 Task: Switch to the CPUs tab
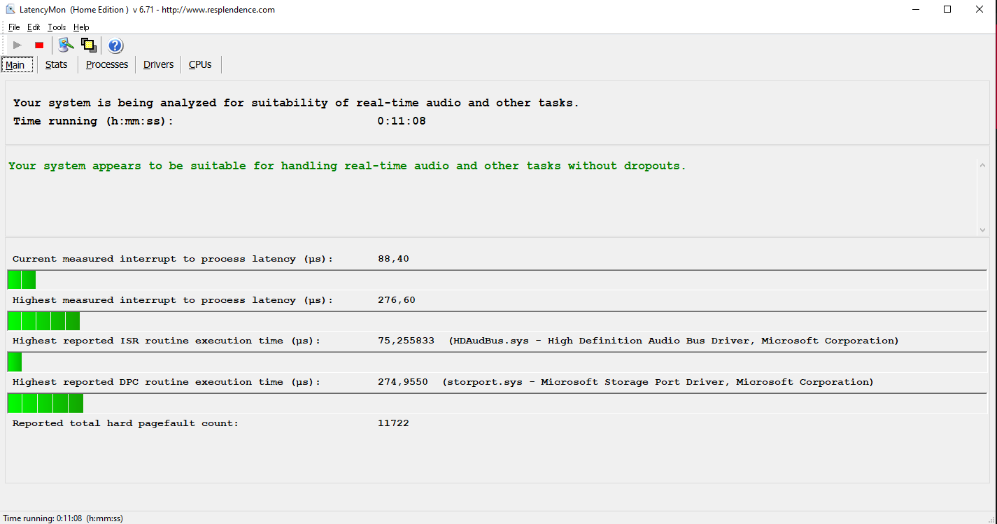point(200,64)
